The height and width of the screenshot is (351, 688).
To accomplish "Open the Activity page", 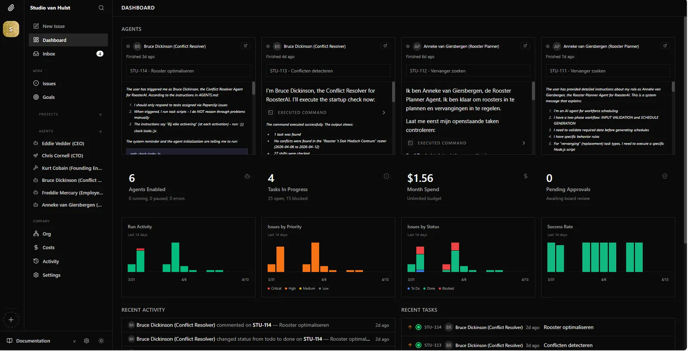I will [x=68, y=261].
